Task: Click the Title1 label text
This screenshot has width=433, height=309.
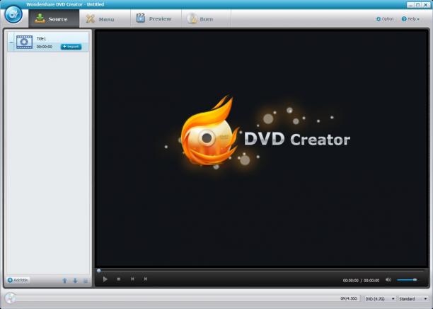Action: [42, 39]
